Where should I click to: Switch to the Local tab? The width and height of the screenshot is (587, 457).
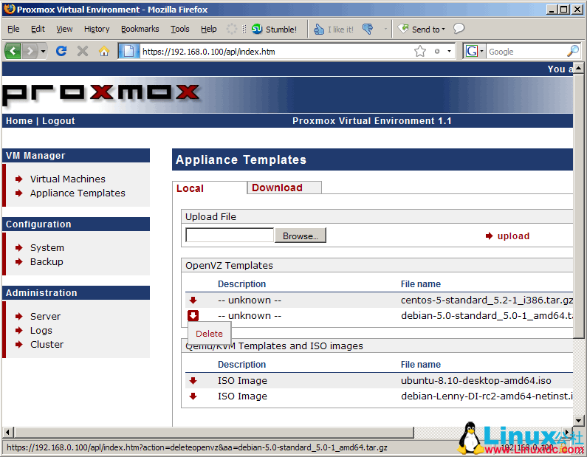coord(190,188)
